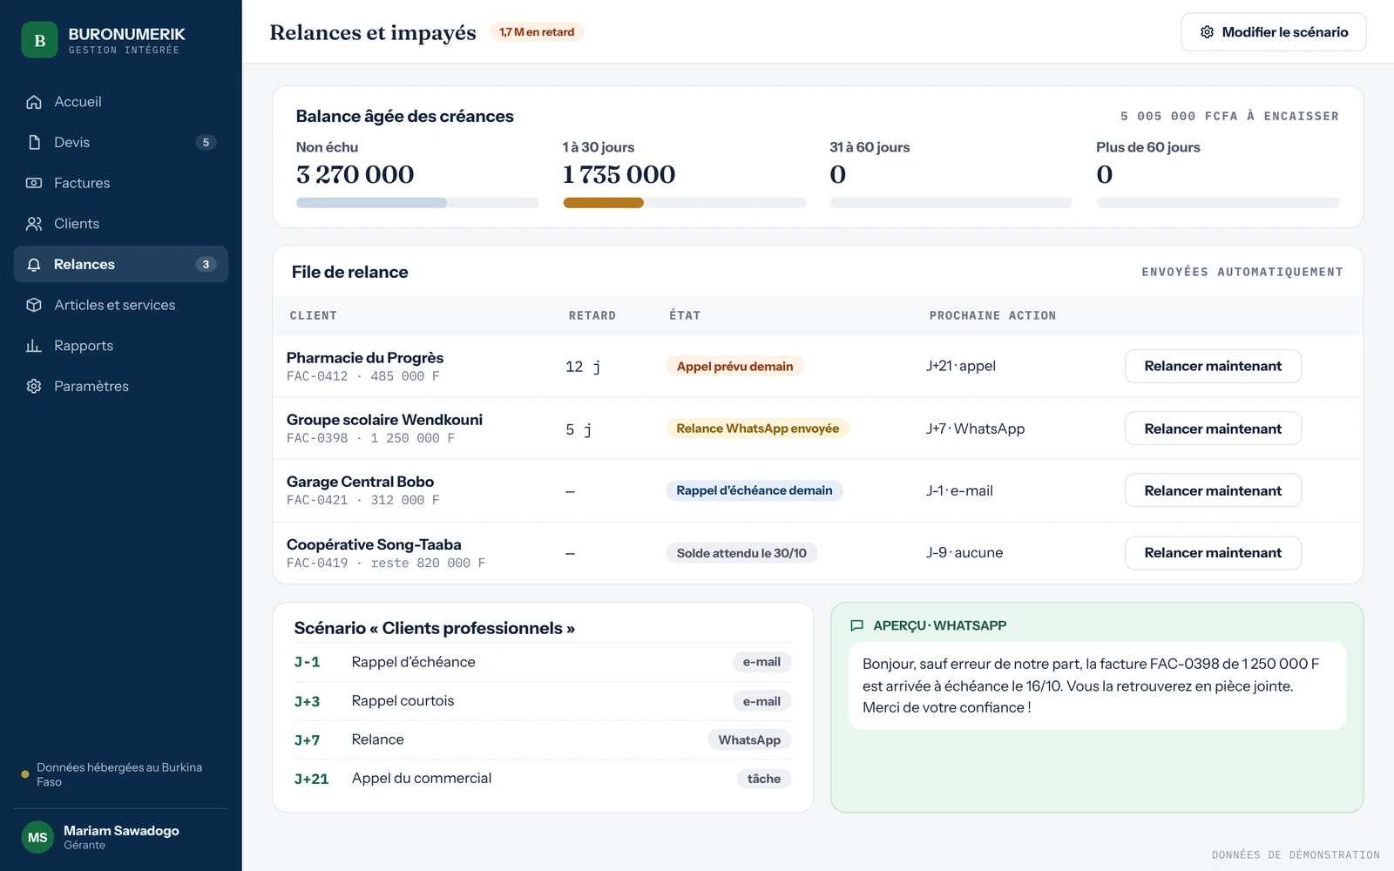
Task: Select the J+21 Appel du commercial step
Action: click(542, 779)
